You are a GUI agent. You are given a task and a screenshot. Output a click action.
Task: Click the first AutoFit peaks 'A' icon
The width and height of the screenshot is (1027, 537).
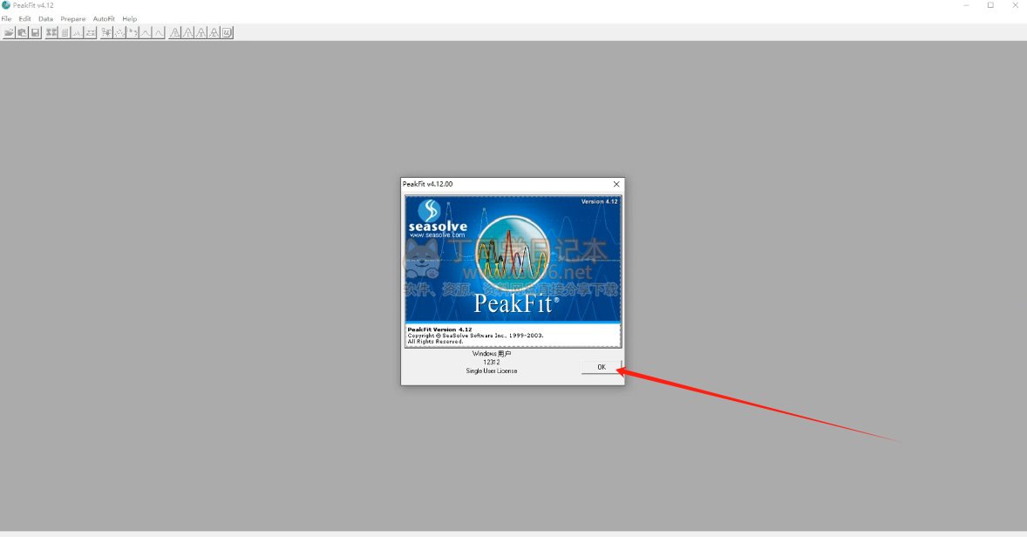pyautogui.click(x=175, y=33)
